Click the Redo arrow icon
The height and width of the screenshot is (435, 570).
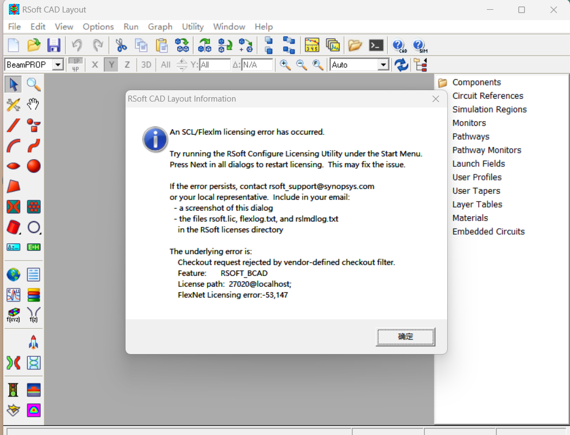pos(97,46)
